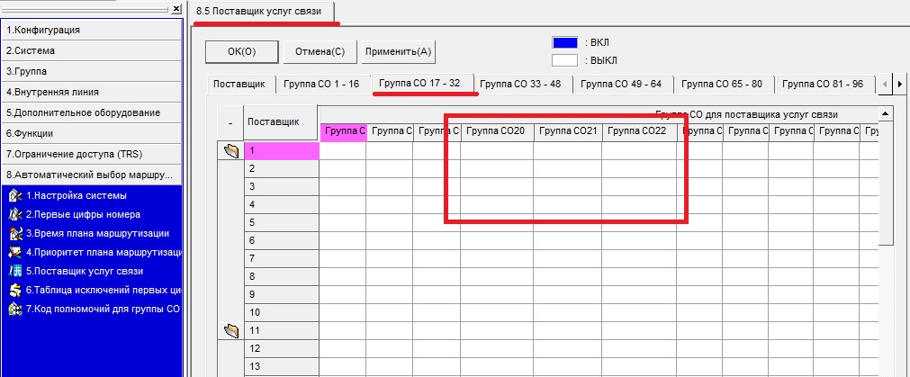The width and height of the screenshot is (910, 377).
Task: Switch to the Поставщик tab
Action: [239, 84]
